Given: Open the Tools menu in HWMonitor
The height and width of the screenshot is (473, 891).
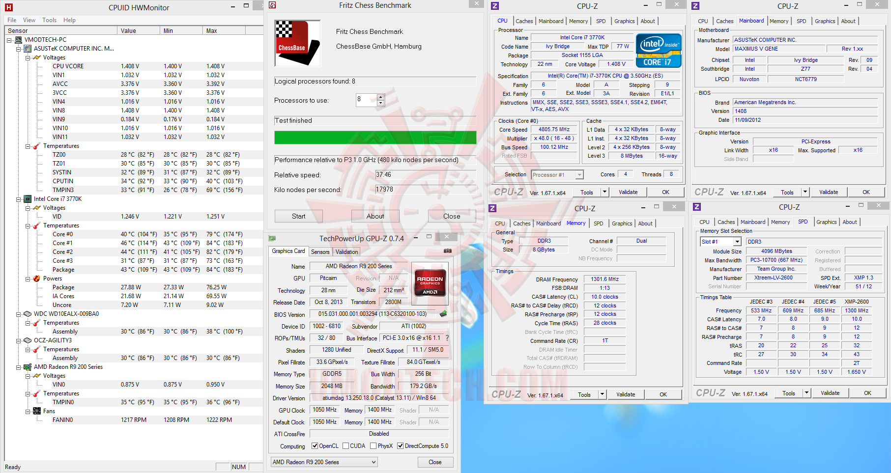Looking at the screenshot, I should pos(49,20).
